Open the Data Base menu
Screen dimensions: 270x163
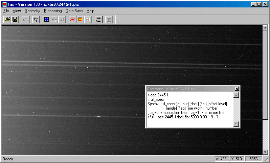[74, 11]
